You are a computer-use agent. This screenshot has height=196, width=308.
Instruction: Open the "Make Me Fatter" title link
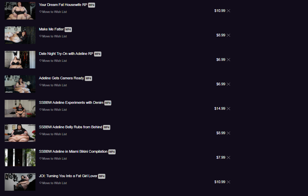(x=51, y=29)
